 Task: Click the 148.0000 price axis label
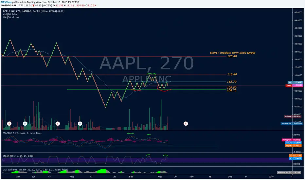pyautogui.click(x=298, y=12)
